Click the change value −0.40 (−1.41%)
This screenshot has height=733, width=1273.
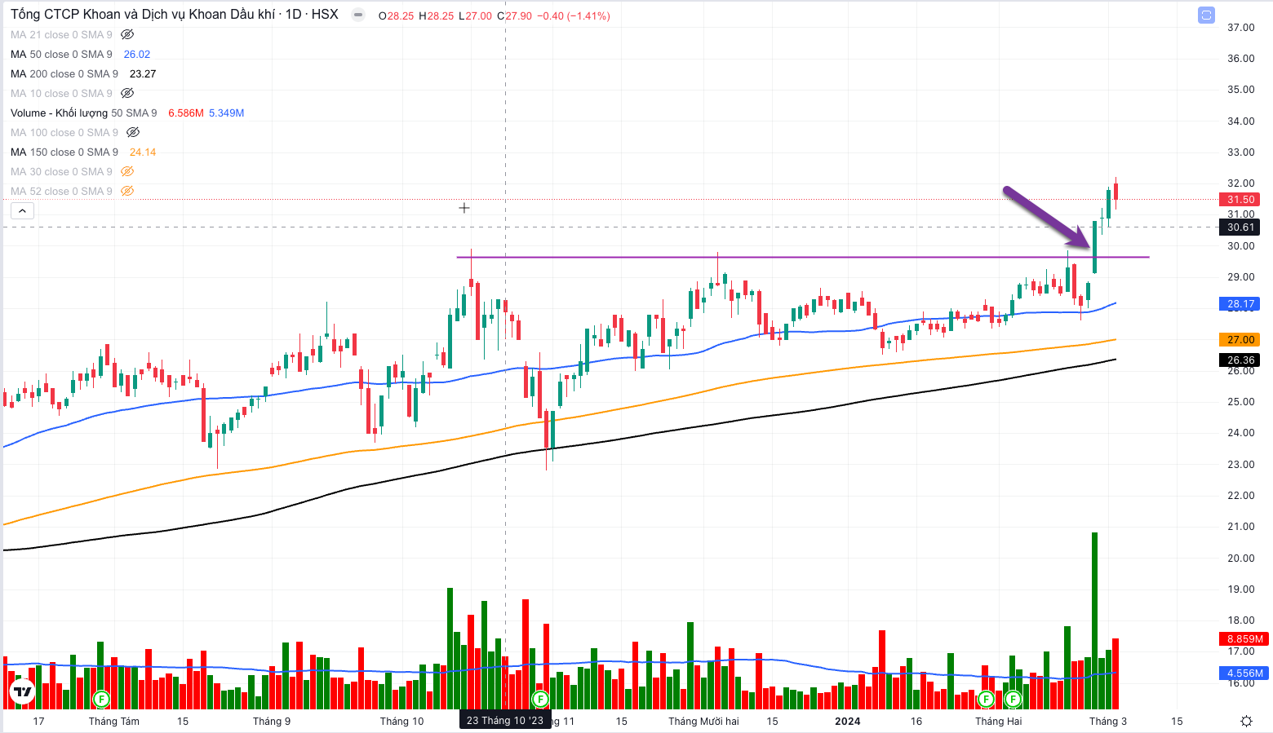coord(574,15)
